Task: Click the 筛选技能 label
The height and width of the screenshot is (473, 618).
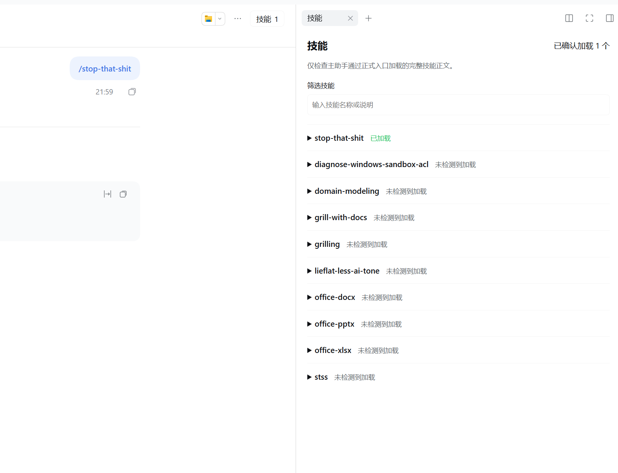Action: tap(321, 86)
